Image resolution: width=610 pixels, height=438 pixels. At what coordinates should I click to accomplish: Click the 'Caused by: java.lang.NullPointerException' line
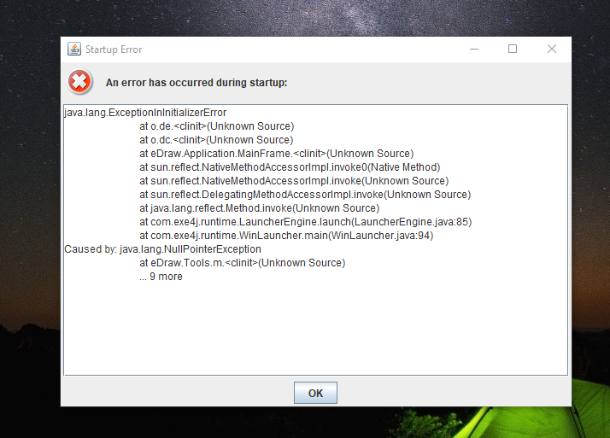(162, 249)
